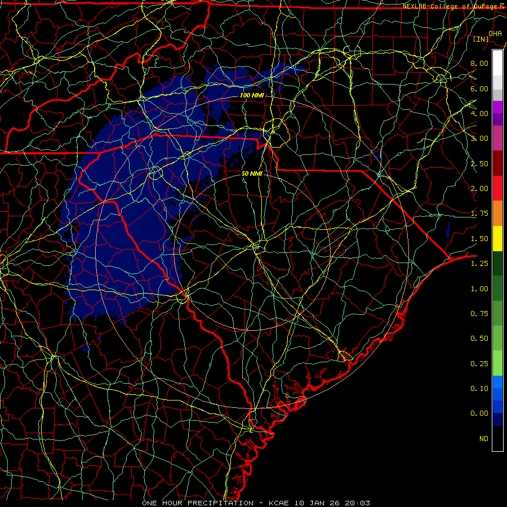Click the pink 3.00 legend swatch
The image size is (507, 507).
coord(497,138)
